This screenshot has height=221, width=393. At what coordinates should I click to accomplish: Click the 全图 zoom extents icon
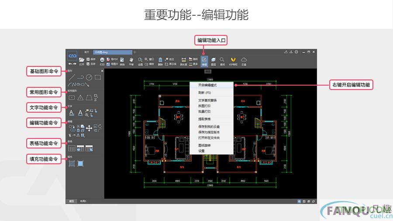point(140,60)
